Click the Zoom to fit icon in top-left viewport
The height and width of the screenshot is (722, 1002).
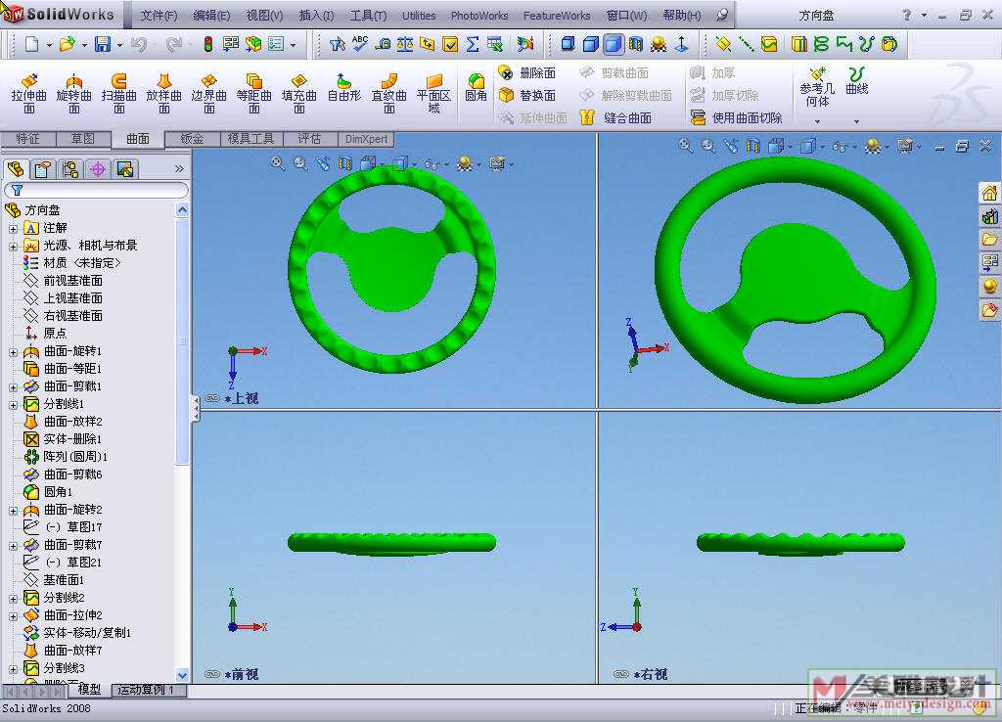tap(278, 163)
